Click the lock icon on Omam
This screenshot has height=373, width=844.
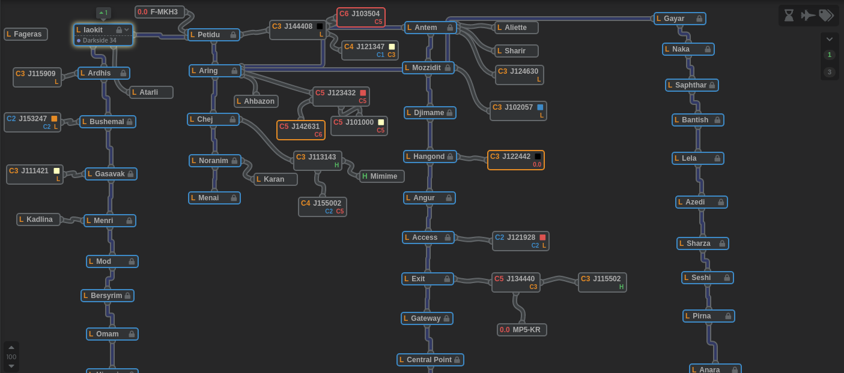click(132, 334)
